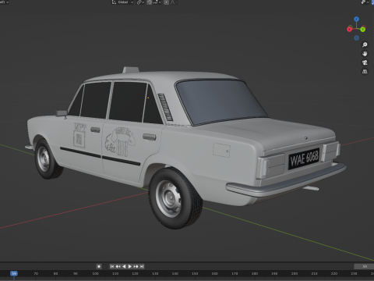
Task: Click frame 150 on the timeline ruler
Action: tap(195, 273)
